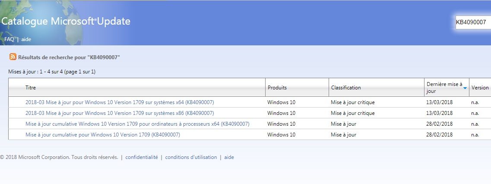Open cumulative update for x64 processors link

pyautogui.click(x=137, y=124)
